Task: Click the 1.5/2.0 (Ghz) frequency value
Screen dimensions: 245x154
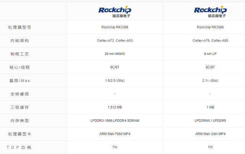Action: click(115, 81)
